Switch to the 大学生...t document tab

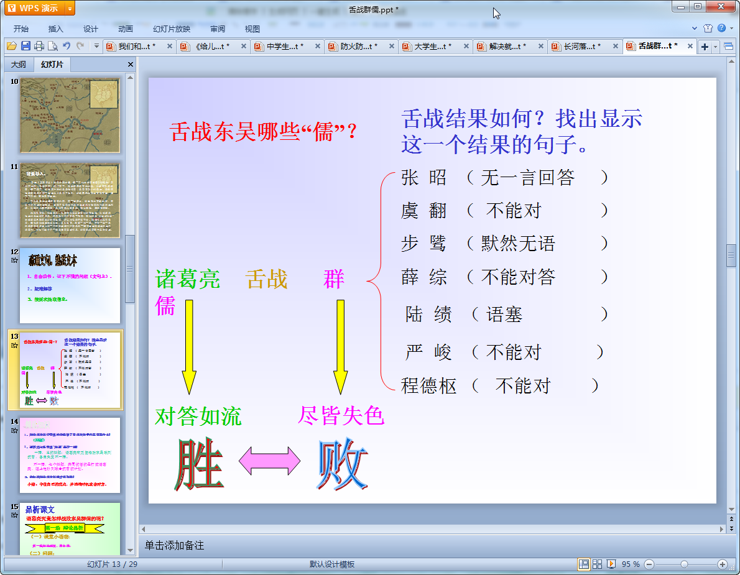[433, 46]
